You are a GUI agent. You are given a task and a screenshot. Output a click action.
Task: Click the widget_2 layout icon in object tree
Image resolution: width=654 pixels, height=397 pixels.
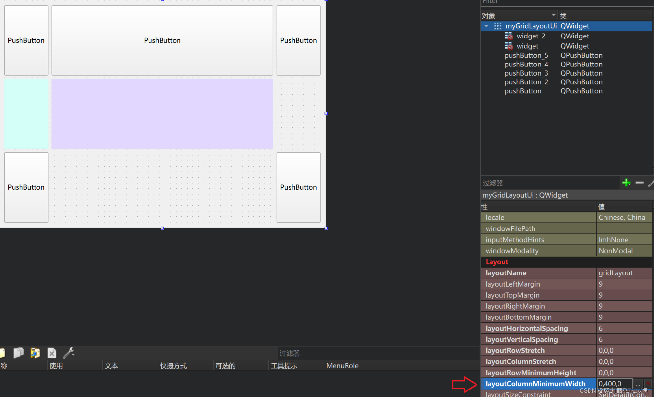pos(508,36)
